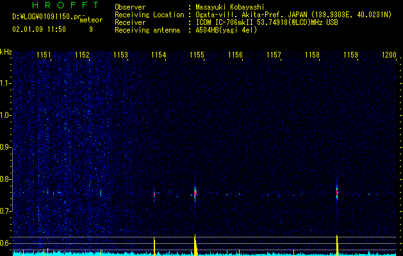Click the meteor echo between 1158 and 1159
403x256 pixels.
337,193
